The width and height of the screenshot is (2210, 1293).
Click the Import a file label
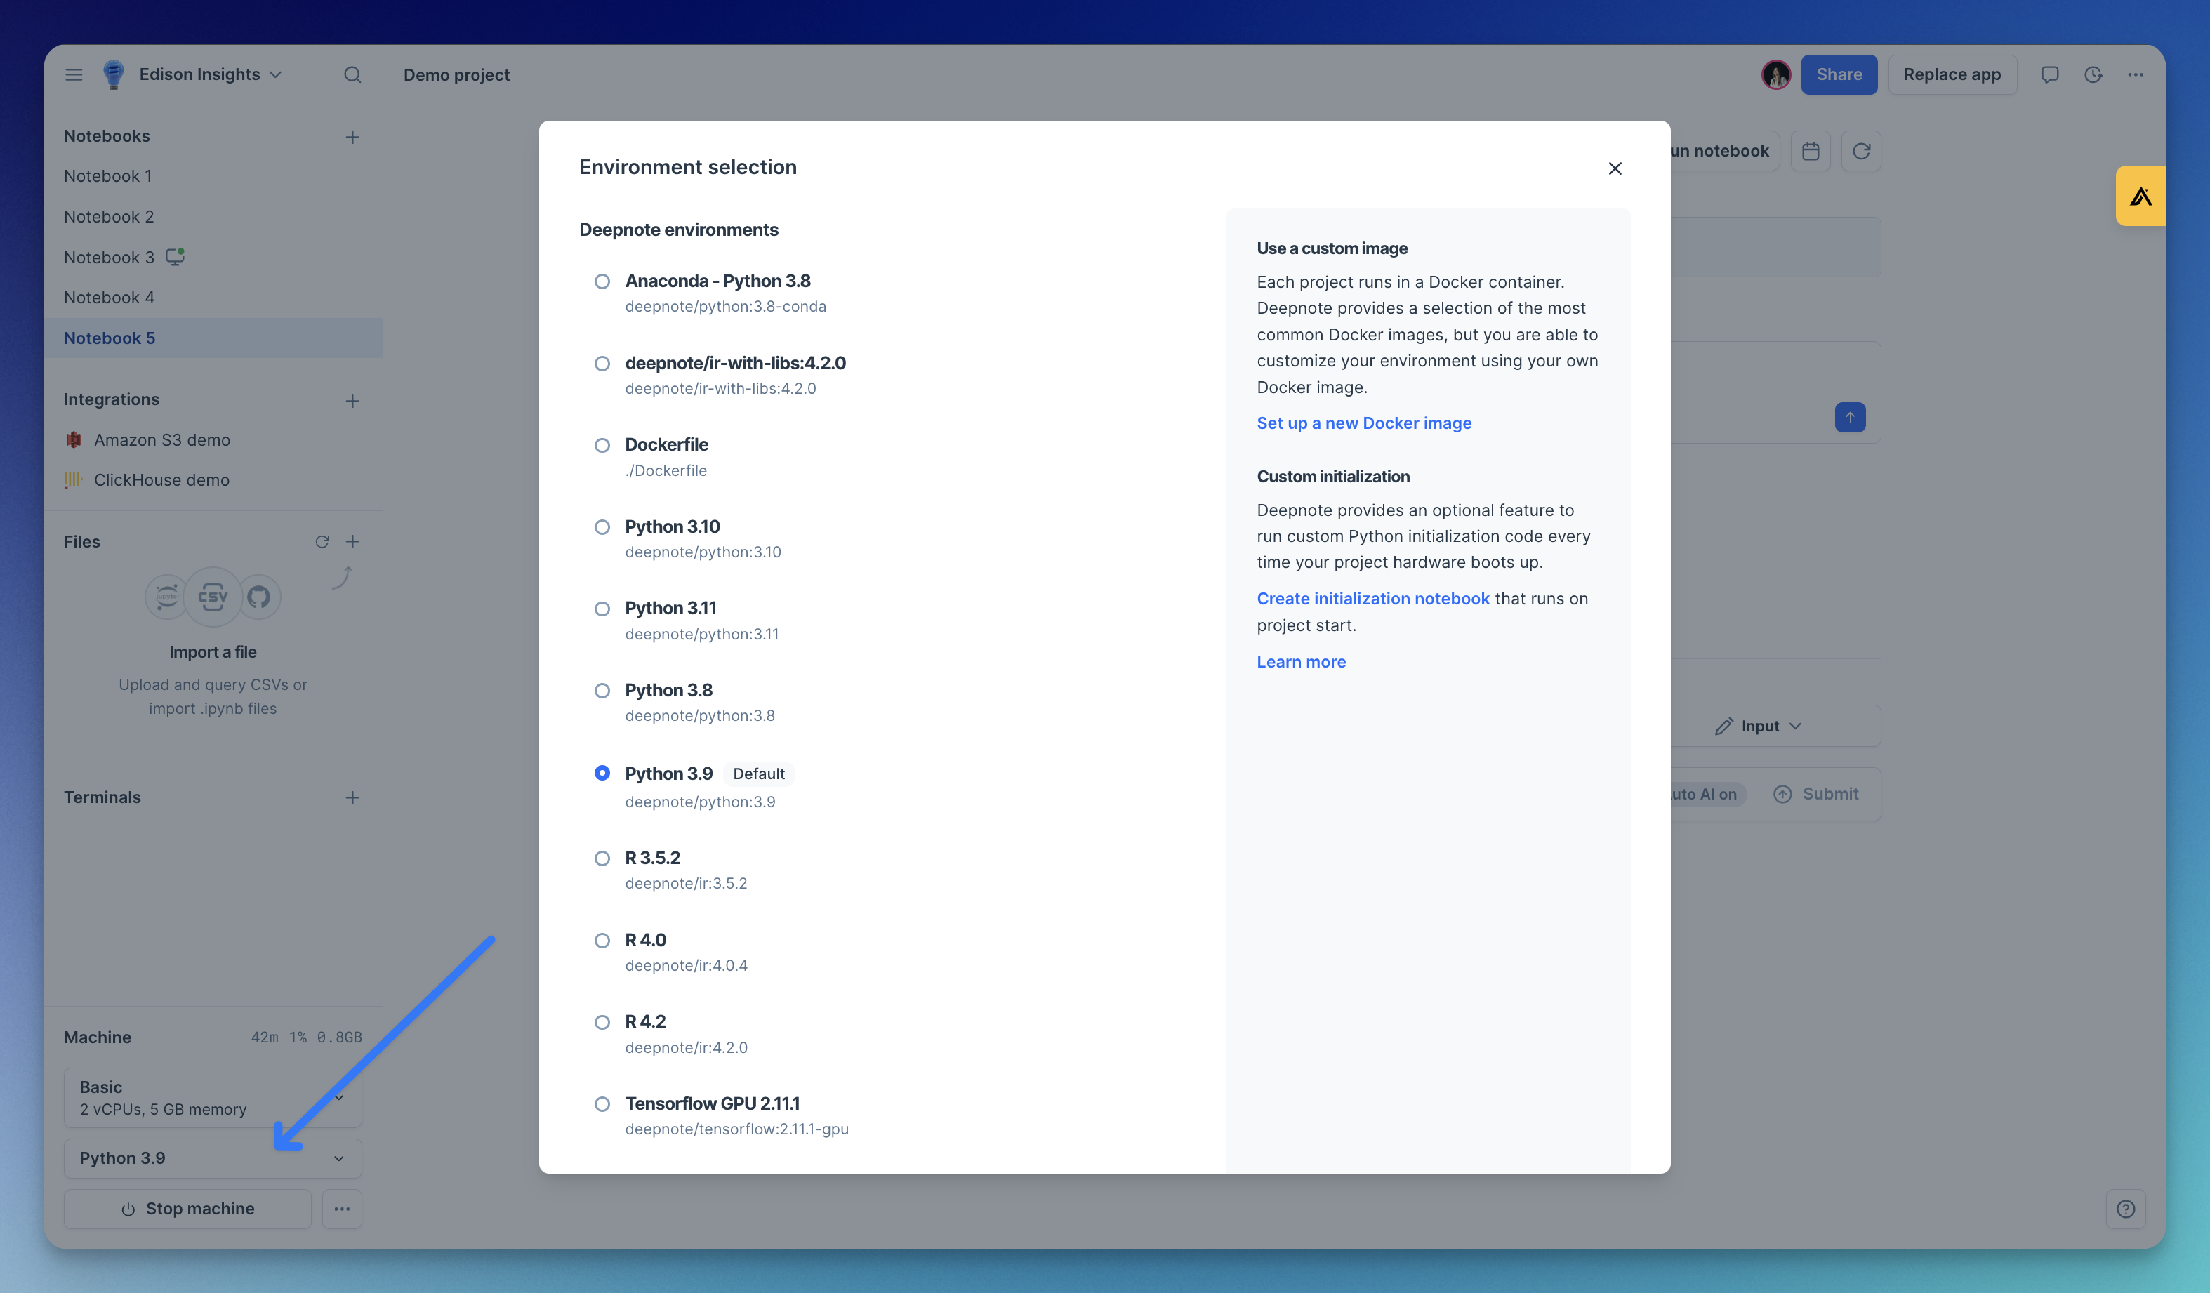click(x=213, y=652)
